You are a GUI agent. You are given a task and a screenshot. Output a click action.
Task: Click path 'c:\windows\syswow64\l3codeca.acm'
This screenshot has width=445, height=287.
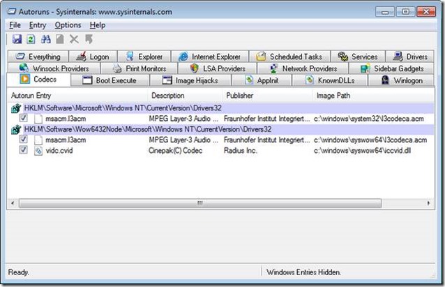(370, 140)
